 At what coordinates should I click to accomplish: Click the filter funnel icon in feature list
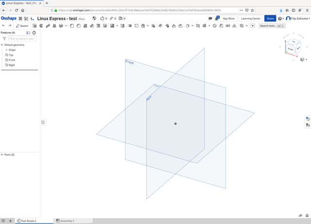tap(4, 38)
